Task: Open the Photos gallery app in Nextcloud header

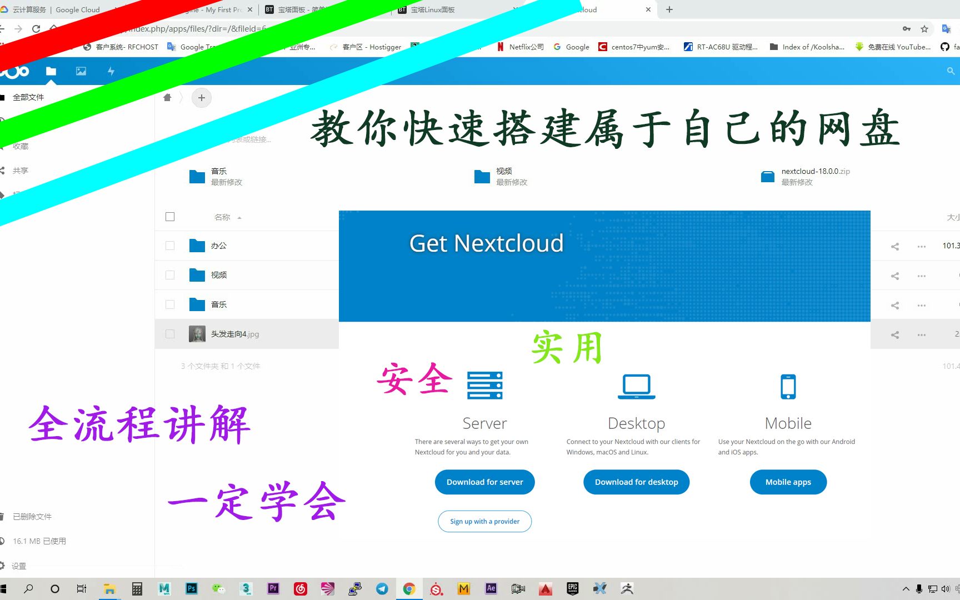Action: 81,71
